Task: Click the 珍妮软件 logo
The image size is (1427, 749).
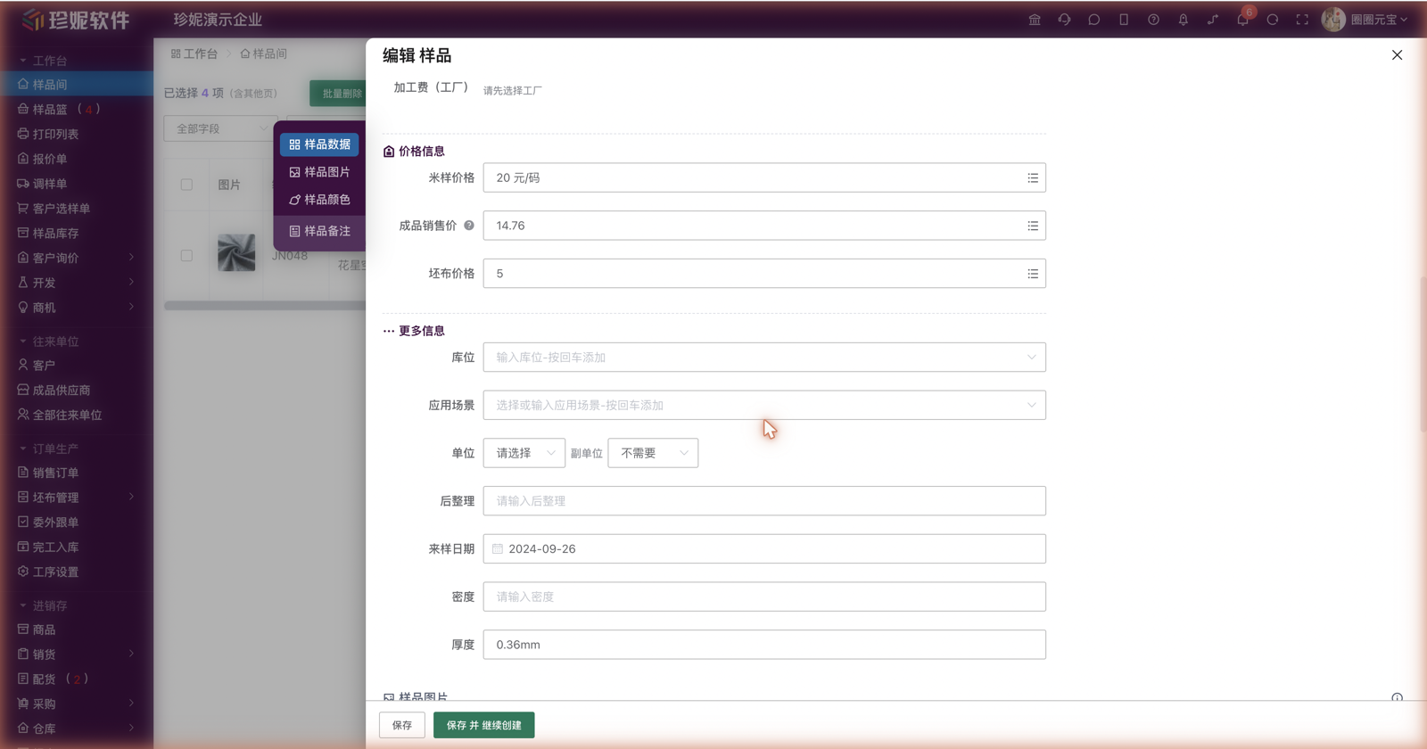Action: [76, 20]
